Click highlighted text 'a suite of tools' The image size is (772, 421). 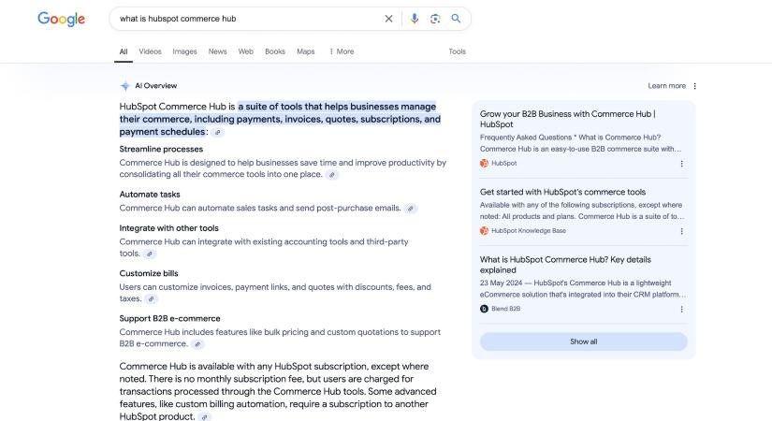[269, 107]
